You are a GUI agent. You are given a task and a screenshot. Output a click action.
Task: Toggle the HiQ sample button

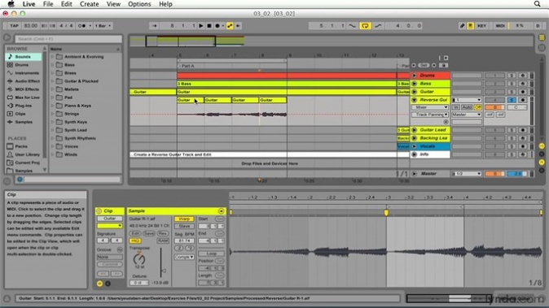(134, 241)
